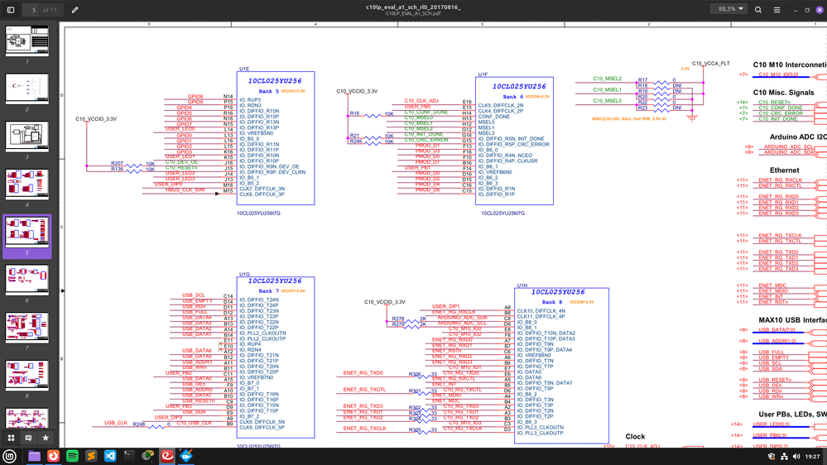Open page 3 thumbnail
This screenshot has height=465, width=827.
(x=26, y=137)
